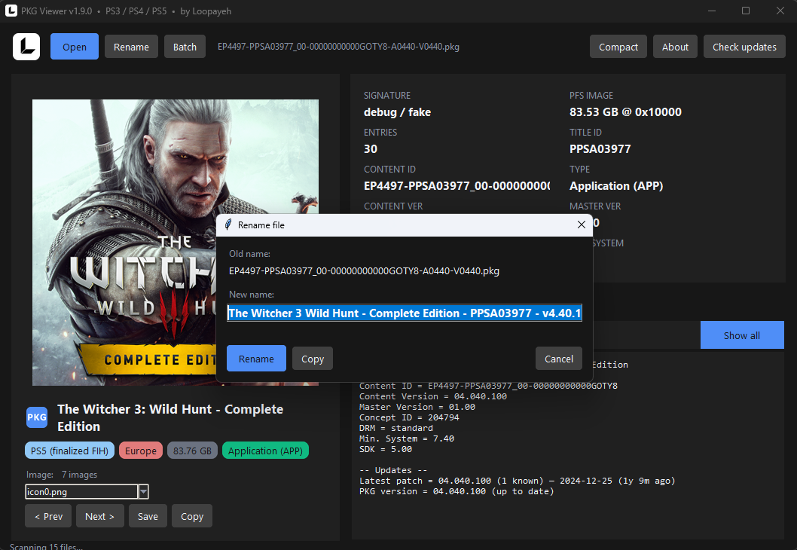The width and height of the screenshot is (797, 550).
Task: Close the Rename file dialog
Action: tap(582, 225)
